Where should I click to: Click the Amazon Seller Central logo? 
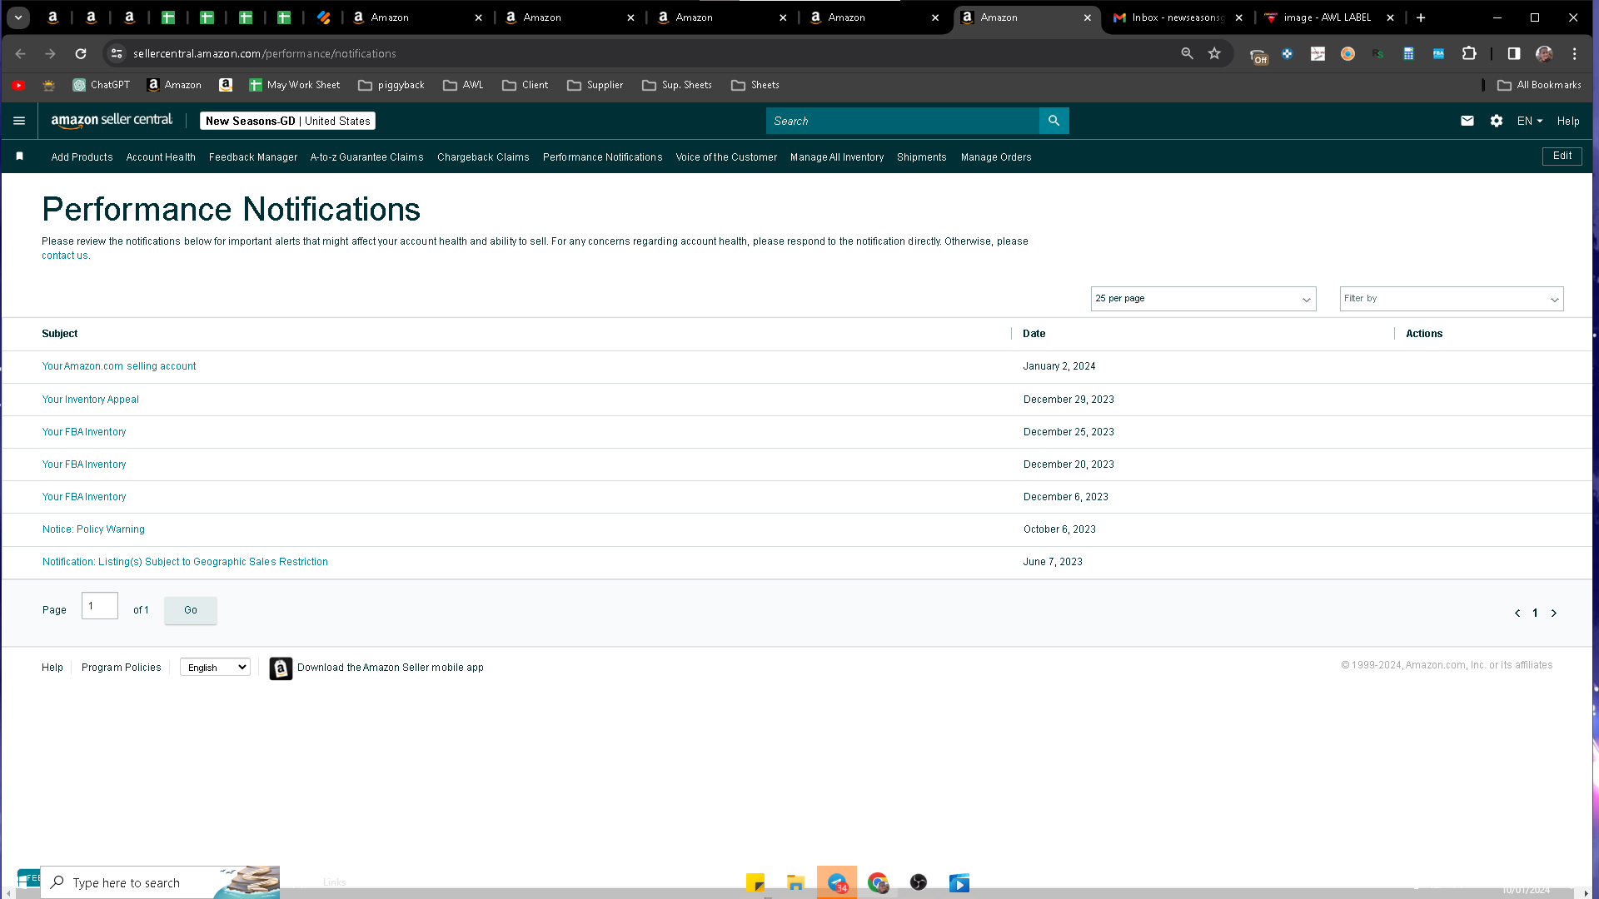pyautogui.click(x=112, y=121)
